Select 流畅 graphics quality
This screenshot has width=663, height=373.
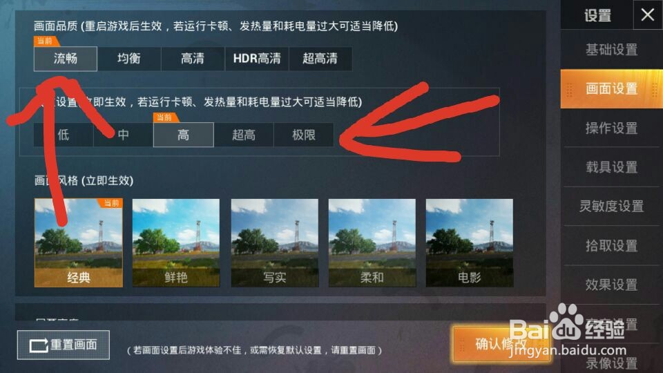(x=66, y=58)
